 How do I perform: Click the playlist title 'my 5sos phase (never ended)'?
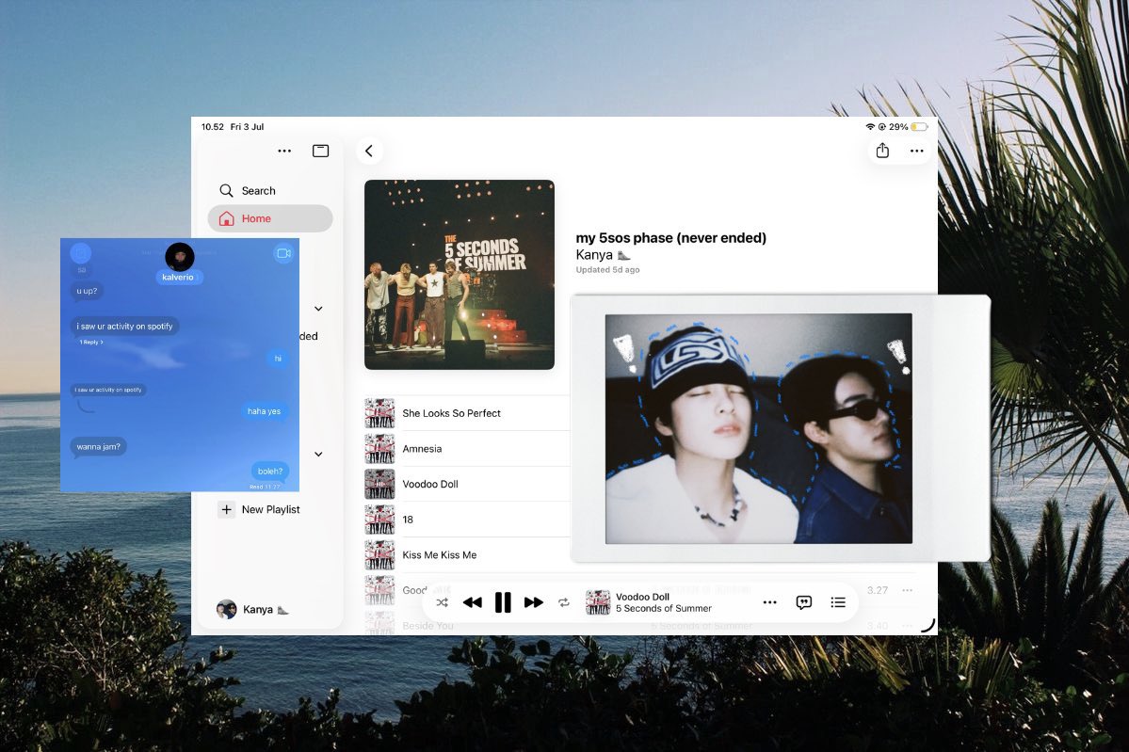(x=671, y=238)
